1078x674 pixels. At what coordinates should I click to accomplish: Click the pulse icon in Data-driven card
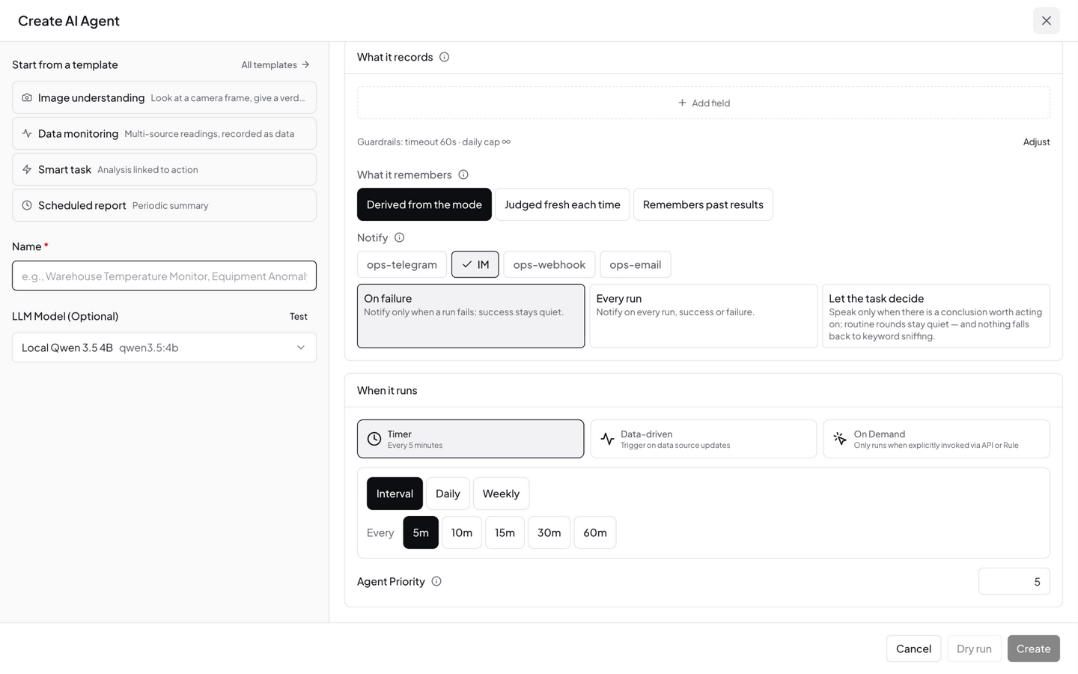pos(607,439)
